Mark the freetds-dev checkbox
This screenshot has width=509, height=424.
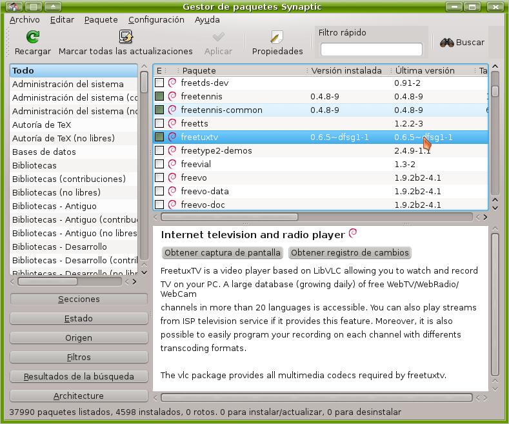(x=159, y=83)
